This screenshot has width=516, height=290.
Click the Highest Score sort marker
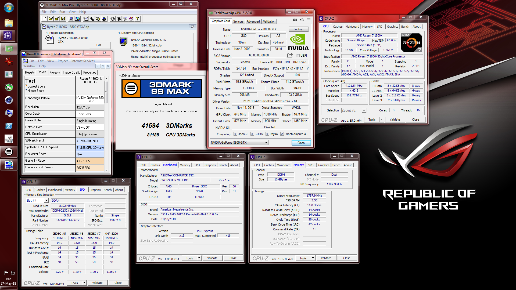26,90
